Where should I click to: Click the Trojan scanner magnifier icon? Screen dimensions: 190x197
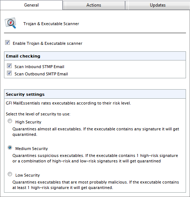pos(11,23)
